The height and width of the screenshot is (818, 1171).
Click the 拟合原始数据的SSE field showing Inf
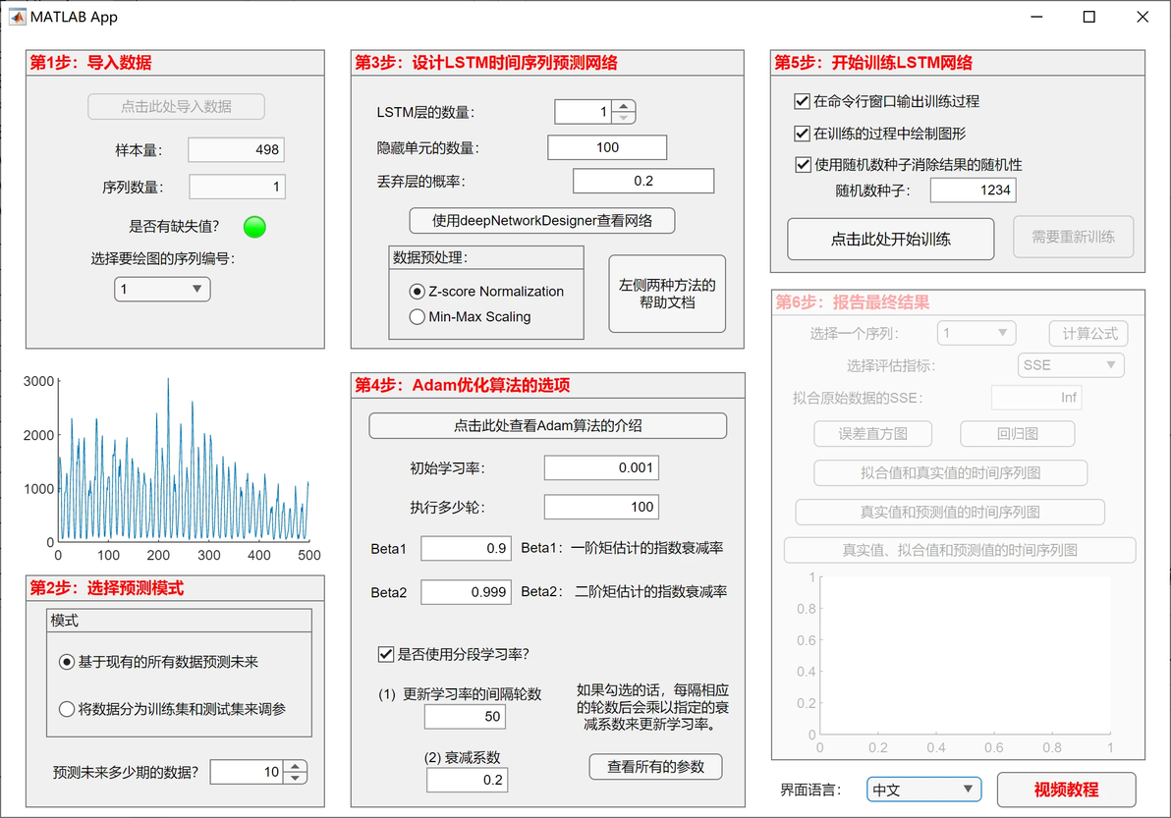point(1036,398)
